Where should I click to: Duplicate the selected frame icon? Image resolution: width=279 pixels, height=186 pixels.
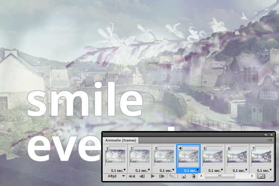pos(183,177)
